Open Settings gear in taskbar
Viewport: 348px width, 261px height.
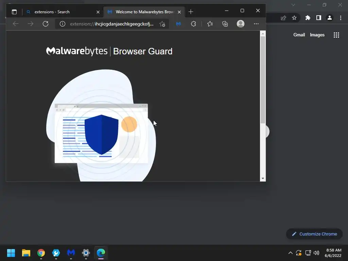86,253
